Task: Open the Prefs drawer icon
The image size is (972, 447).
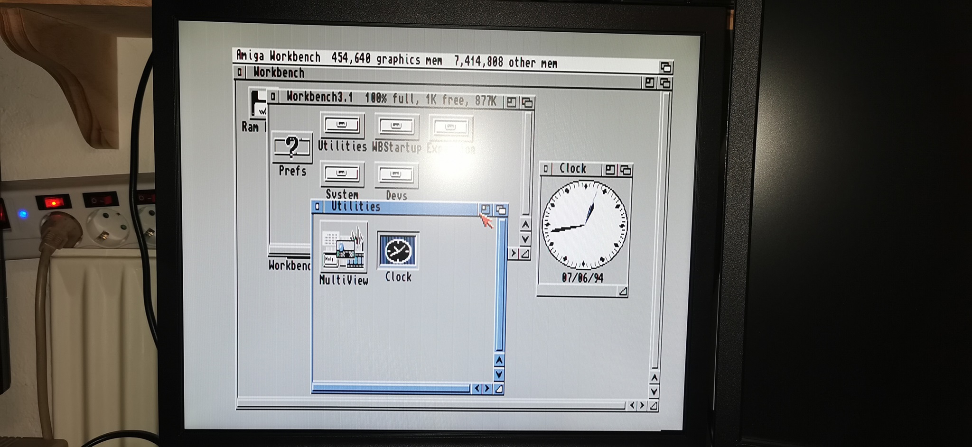Action: click(292, 148)
